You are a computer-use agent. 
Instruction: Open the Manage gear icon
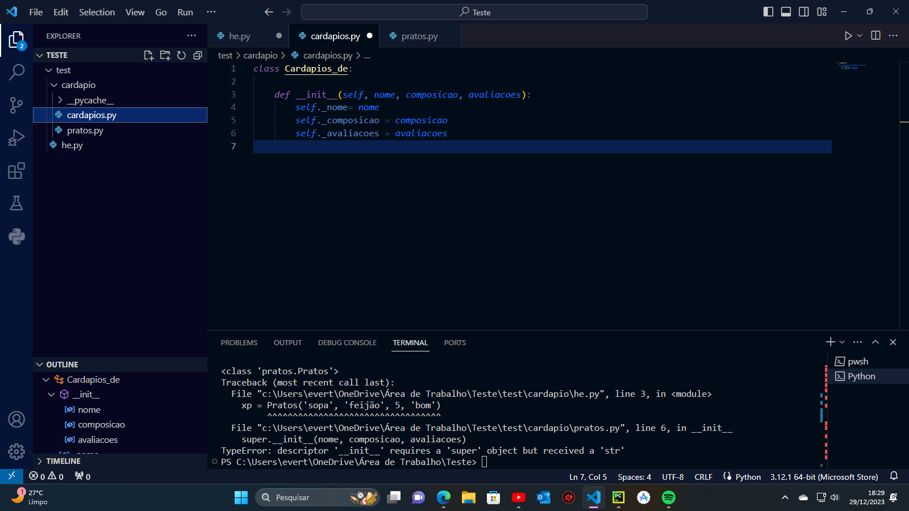pyautogui.click(x=16, y=452)
